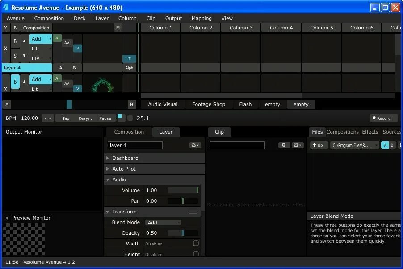Toggle second layer green A button
The height and width of the screenshot is (269, 403).
[57, 78]
